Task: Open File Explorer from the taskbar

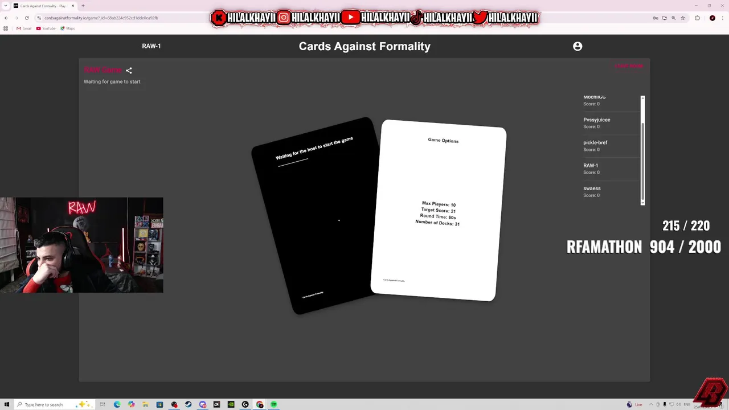Action: click(x=145, y=404)
